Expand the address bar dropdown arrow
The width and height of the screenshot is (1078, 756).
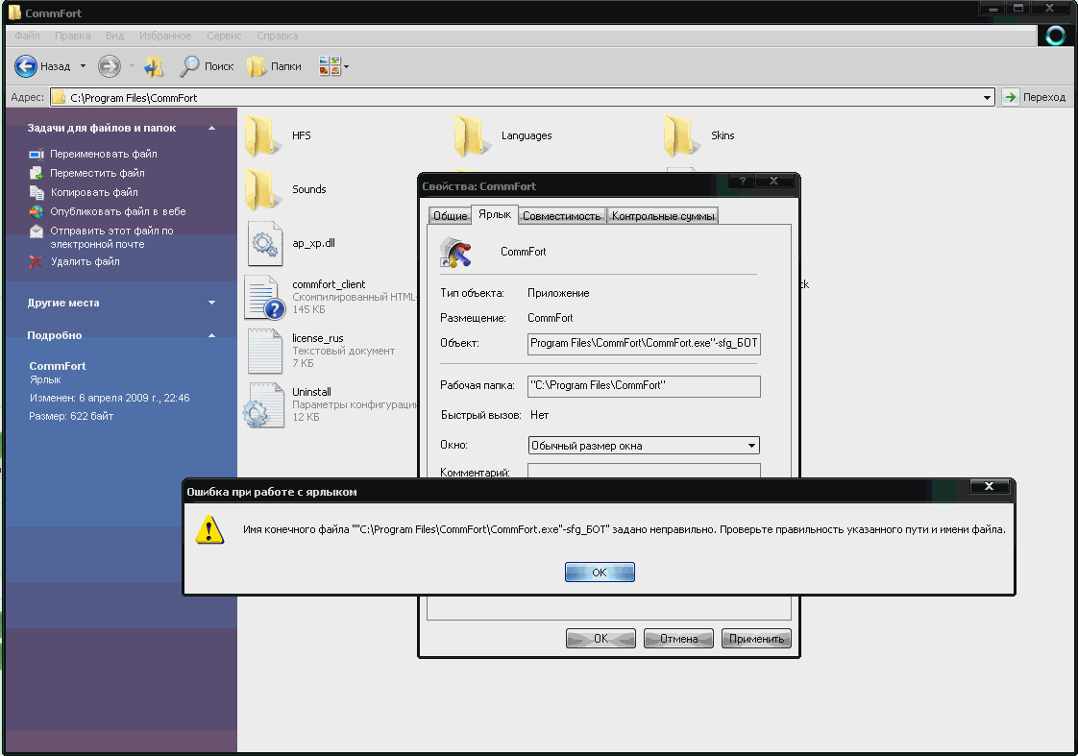988,98
